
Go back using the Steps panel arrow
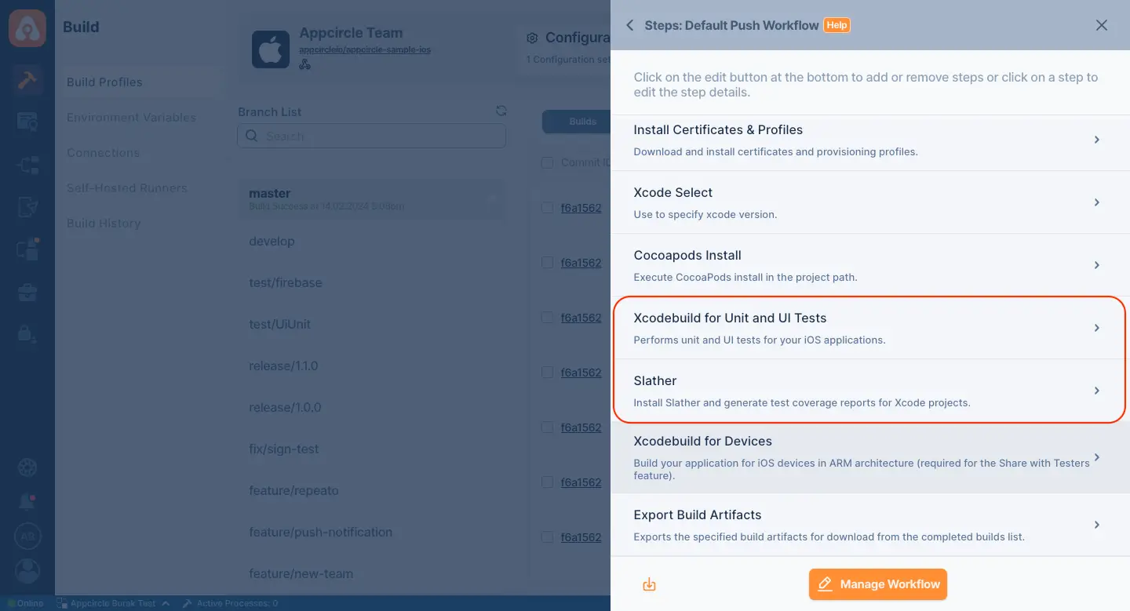[629, 25]
